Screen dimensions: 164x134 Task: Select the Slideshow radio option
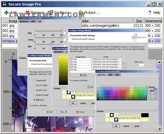34,100
